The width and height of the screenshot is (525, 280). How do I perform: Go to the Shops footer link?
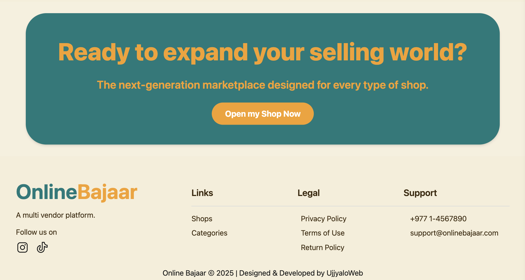[202, 219]
